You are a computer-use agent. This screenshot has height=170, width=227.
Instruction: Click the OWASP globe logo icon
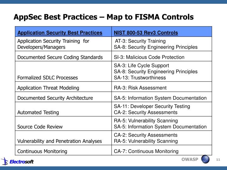[x=205, y=159]
